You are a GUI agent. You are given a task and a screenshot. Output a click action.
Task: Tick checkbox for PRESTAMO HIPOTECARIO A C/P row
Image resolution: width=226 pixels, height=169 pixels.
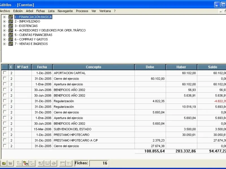pyautogui.click(x=5, y=140)
